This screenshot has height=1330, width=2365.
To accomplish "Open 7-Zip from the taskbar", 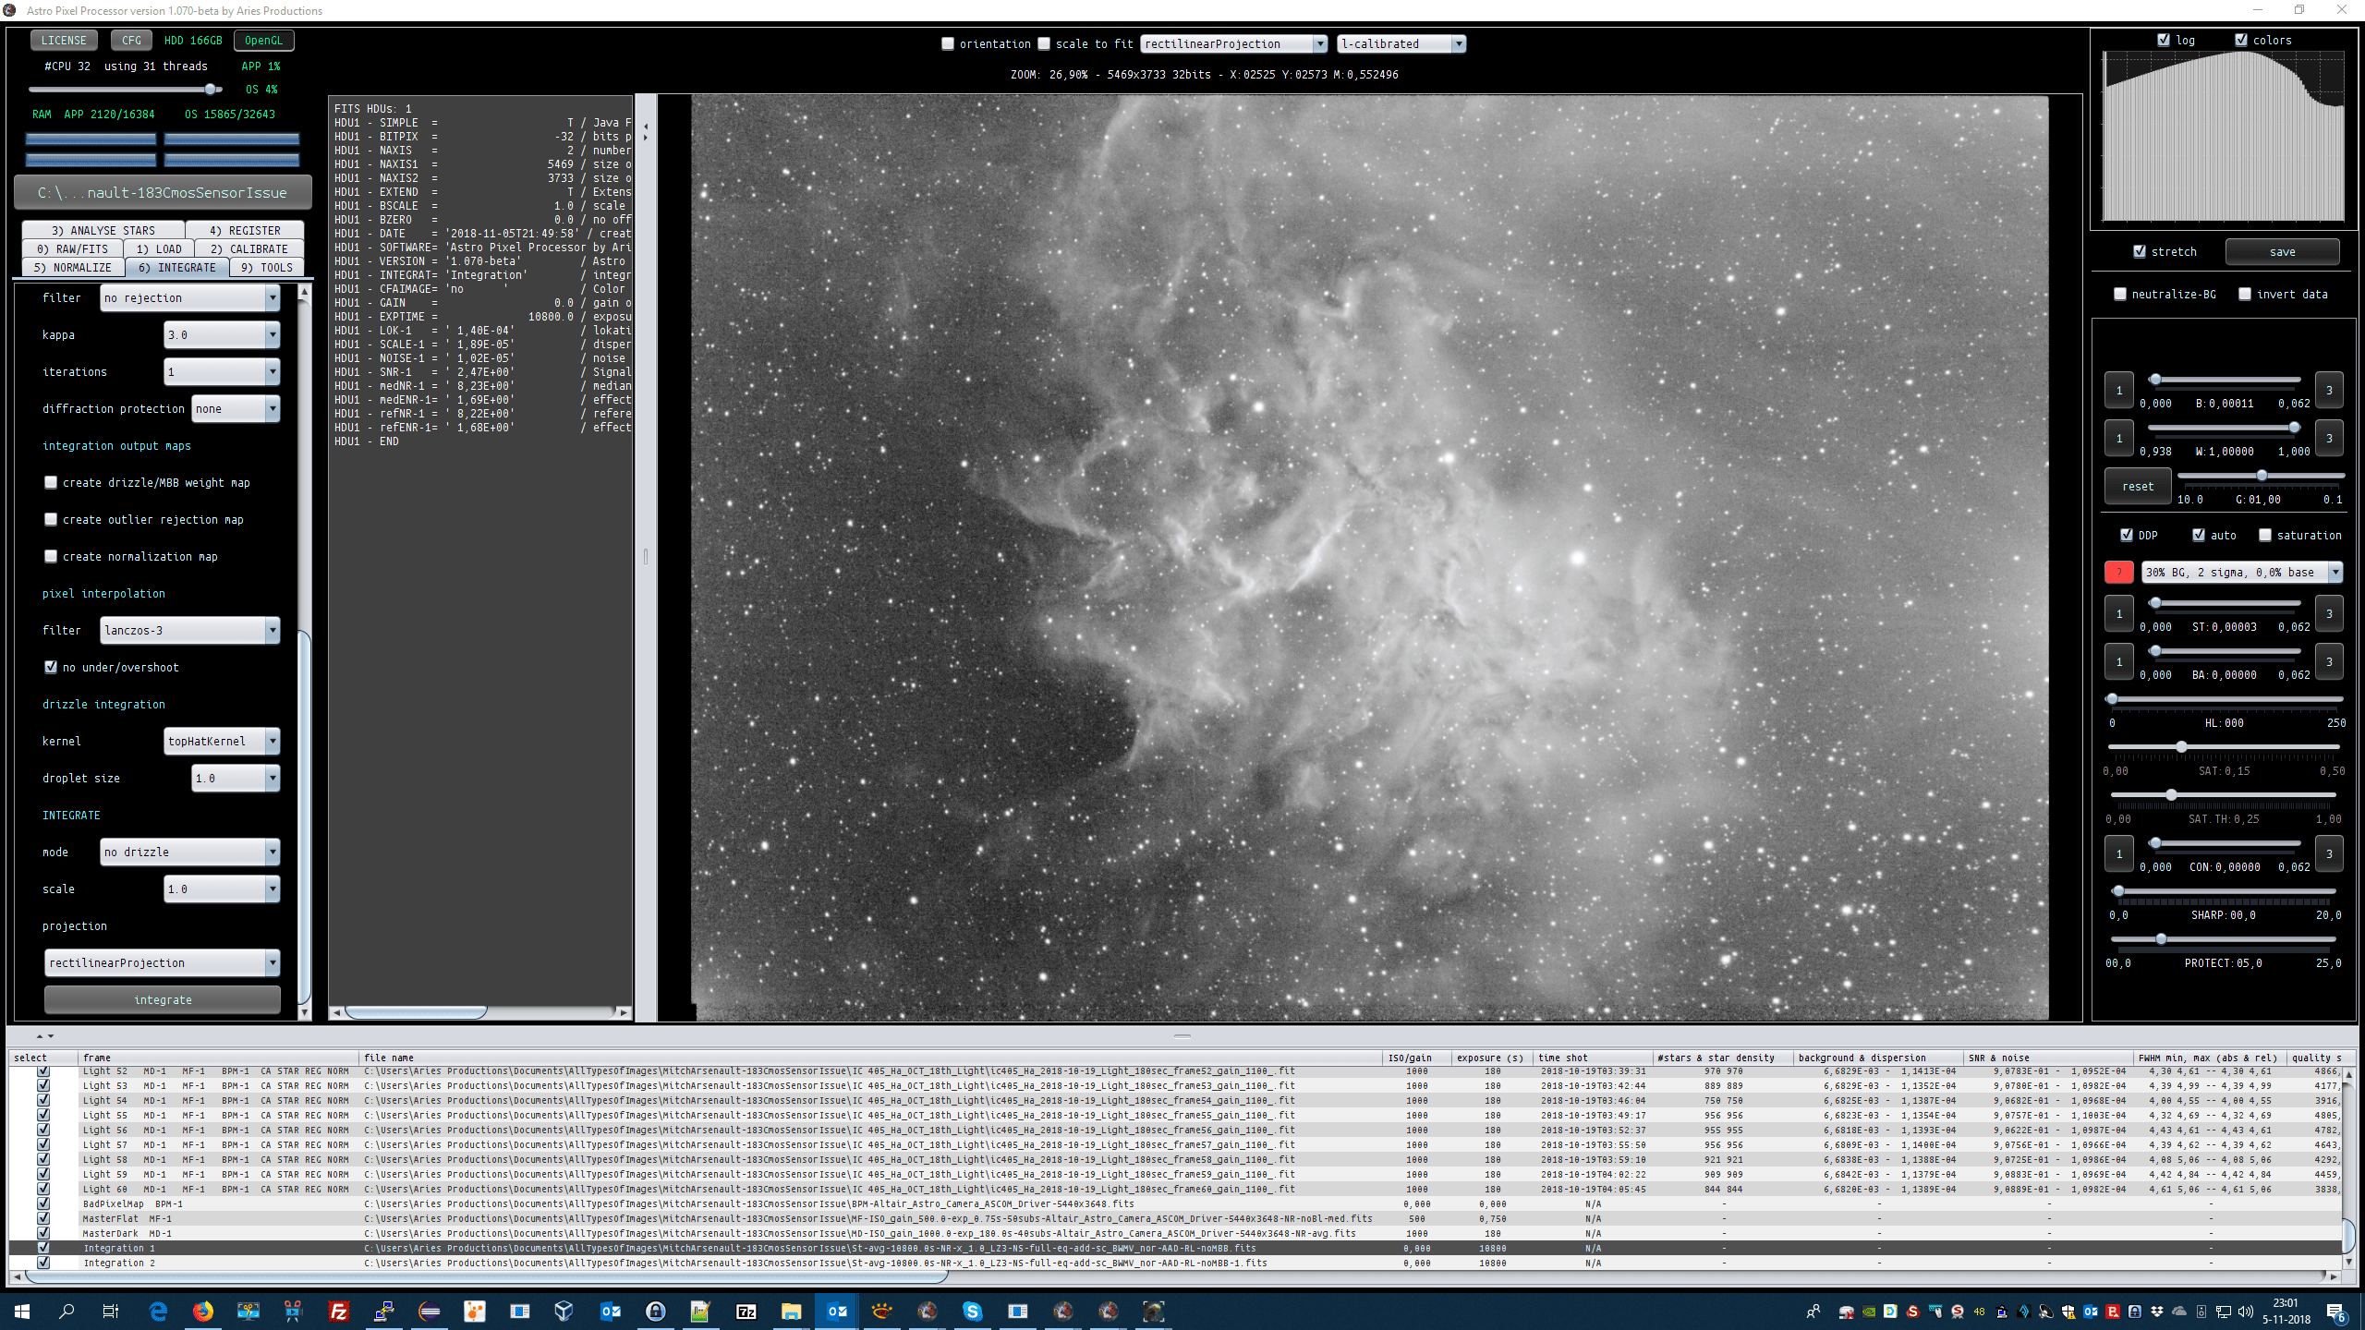I will click(746, 1311).
